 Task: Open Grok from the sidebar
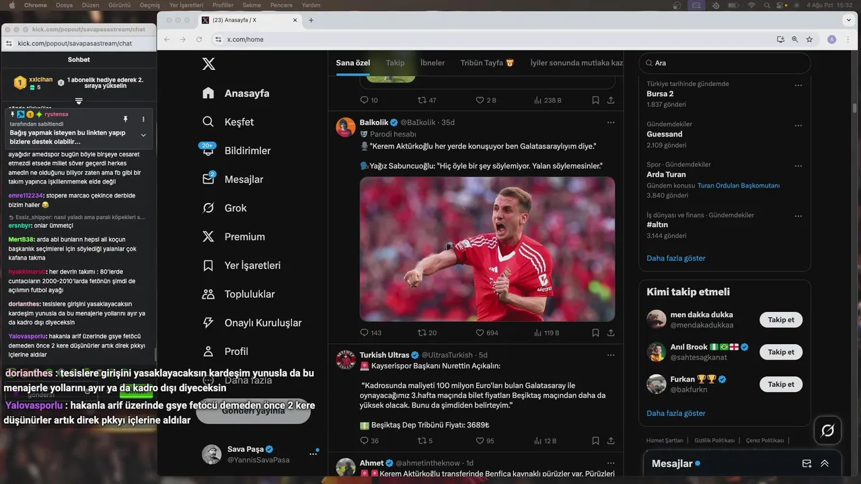(x=225, y=208)
